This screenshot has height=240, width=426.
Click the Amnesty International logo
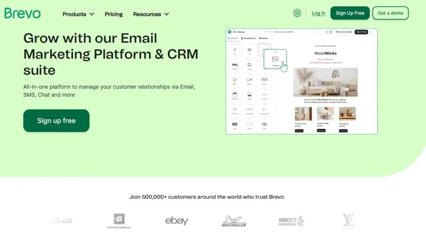coord(291,221)
